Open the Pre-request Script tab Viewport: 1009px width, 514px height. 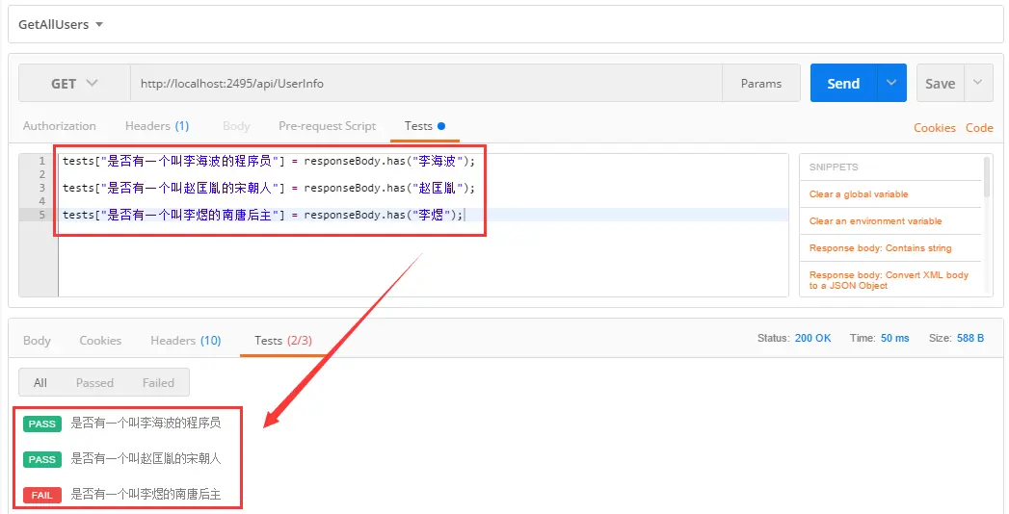click(x=327, y=126)
